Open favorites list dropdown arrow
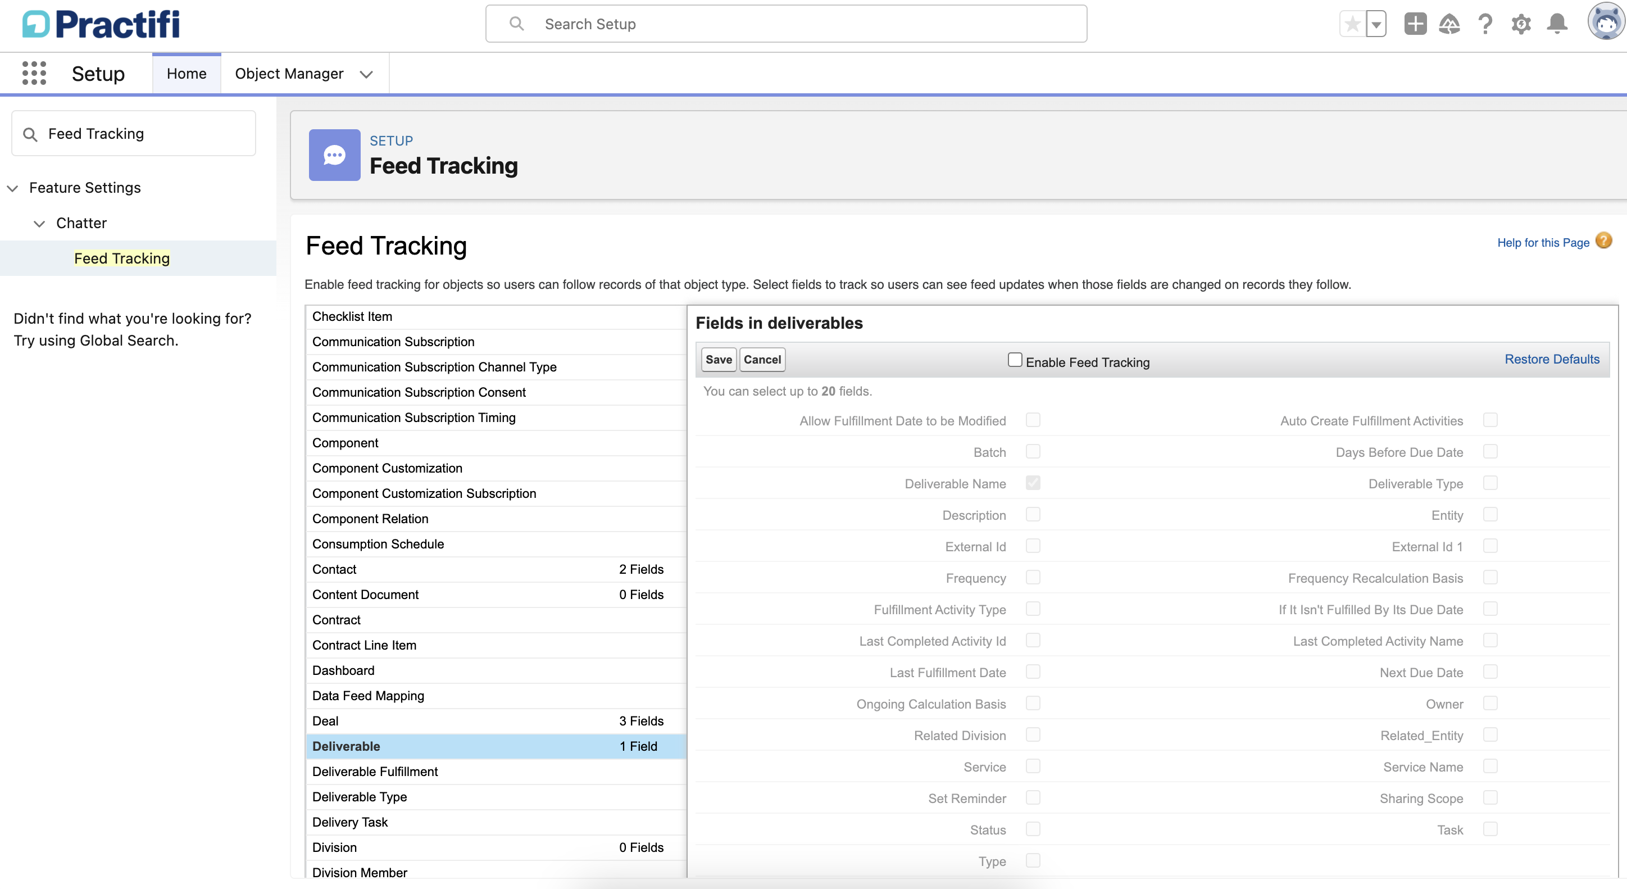This screenshot has height=889, width=1627. click(1376, 25)
